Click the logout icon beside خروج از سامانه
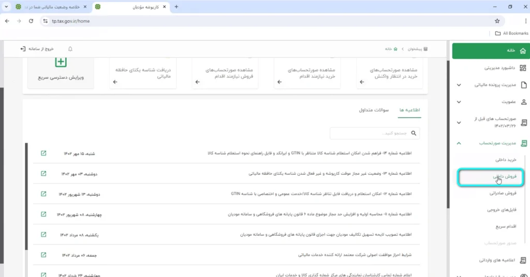Viewport: 530px width, 277px height. 23,49
